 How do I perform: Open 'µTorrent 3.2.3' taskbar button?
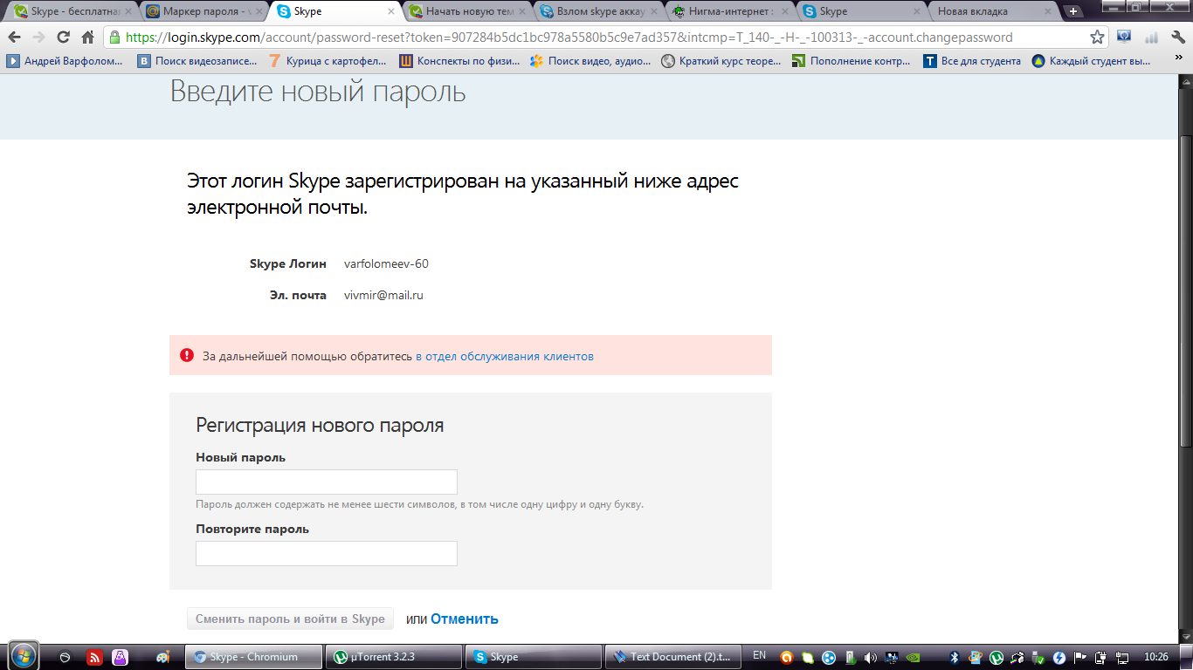(x=392, y=657)
